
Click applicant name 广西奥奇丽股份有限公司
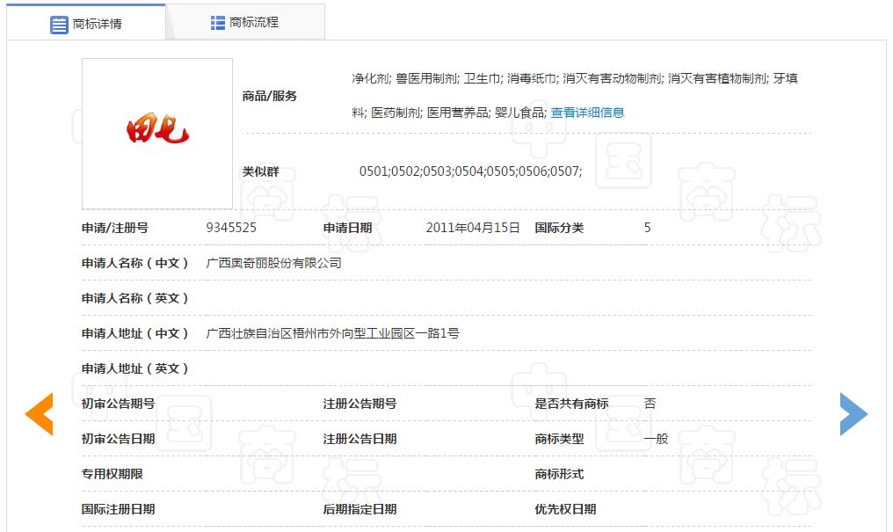273,263
